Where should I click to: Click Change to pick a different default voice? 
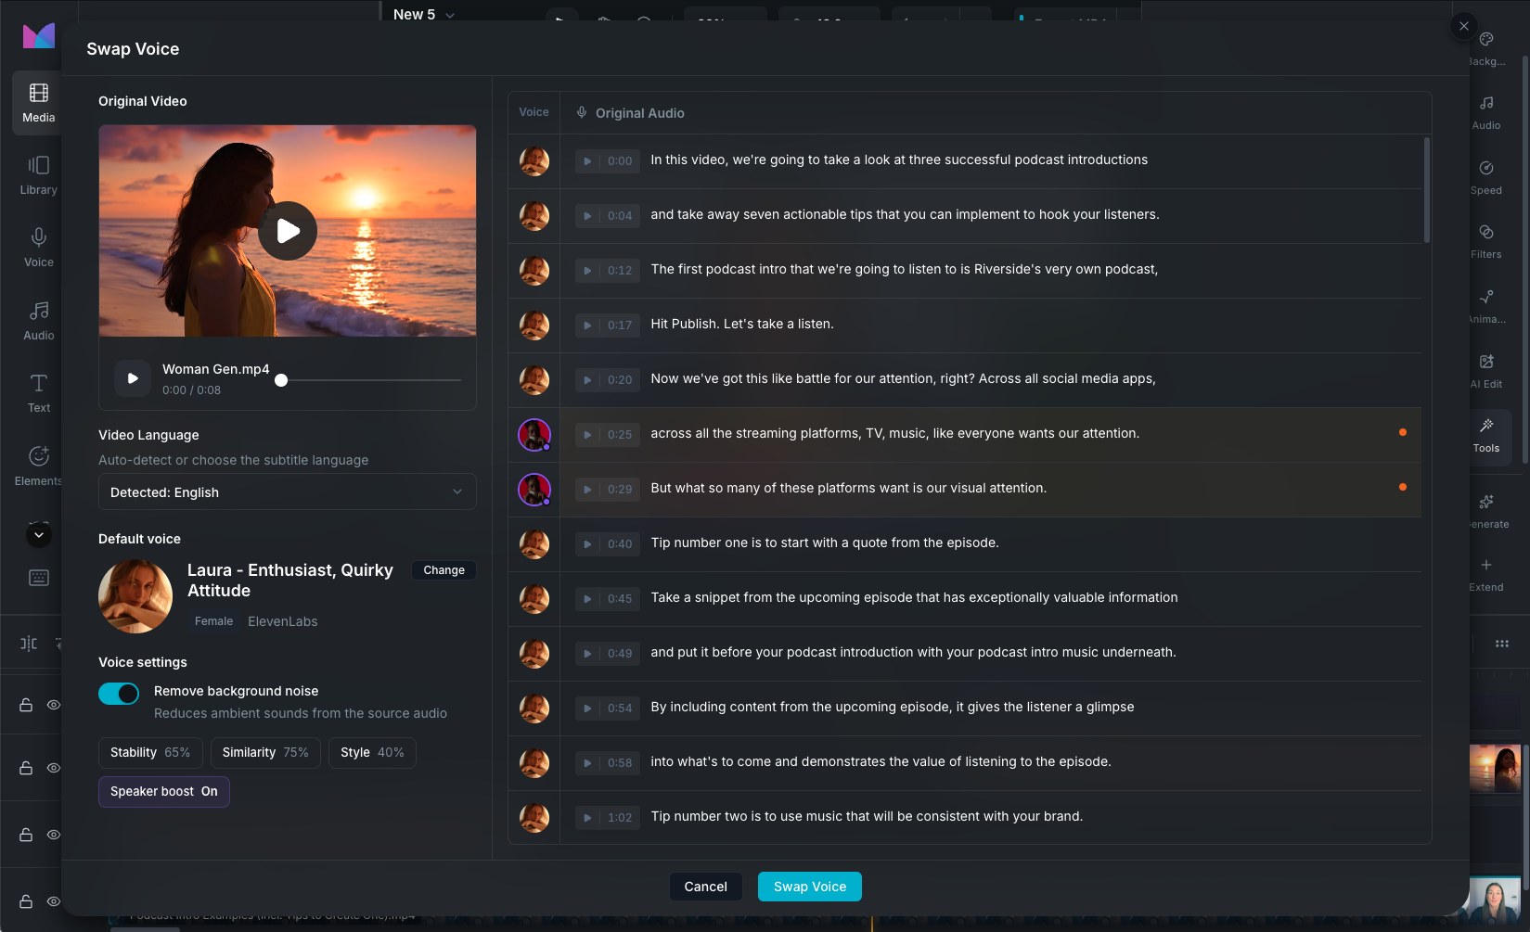[x=443, y=569]
